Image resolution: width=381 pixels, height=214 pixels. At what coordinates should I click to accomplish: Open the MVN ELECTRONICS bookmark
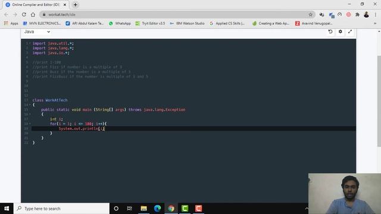tap(42, 23)
